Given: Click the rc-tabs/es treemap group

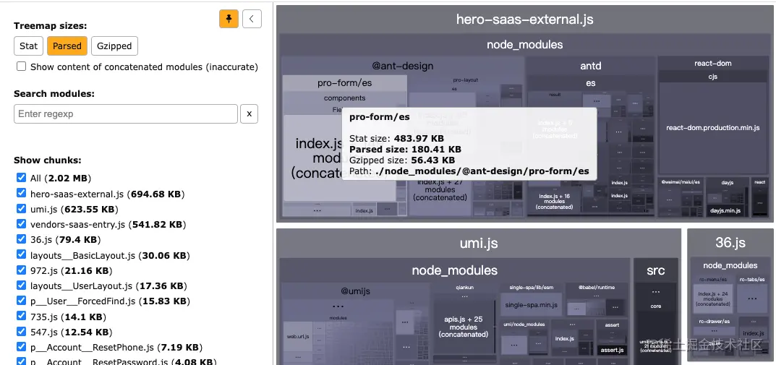Looking at the screenshot, I should click(x=752, y=280).
